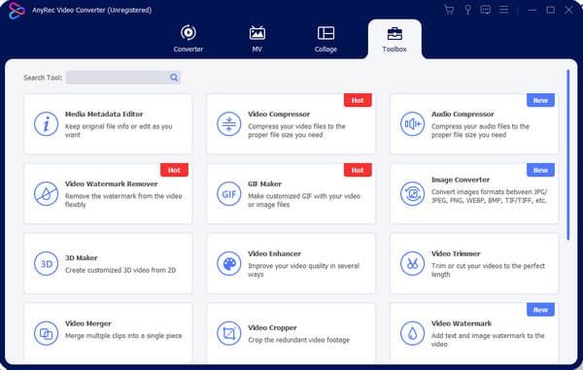Click the Image Converter title
Viewport: 583px width, 370px height.
pyautogui.click(x=461, y=180)
